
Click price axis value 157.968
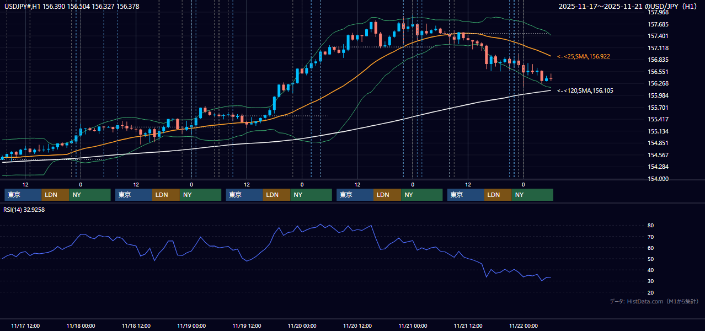point(658,12)
